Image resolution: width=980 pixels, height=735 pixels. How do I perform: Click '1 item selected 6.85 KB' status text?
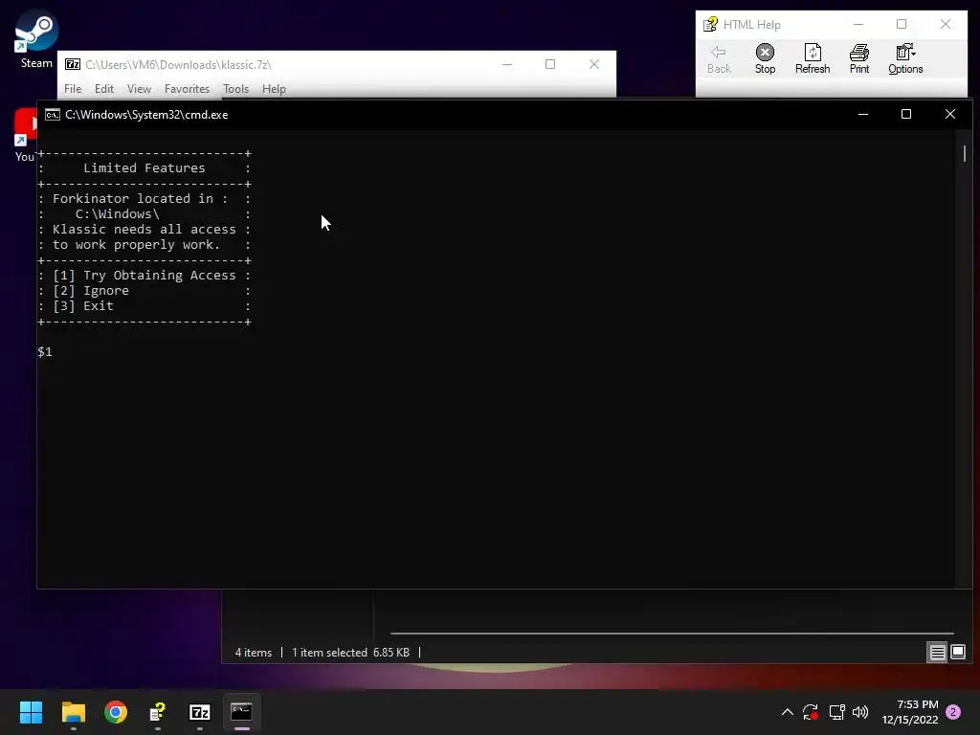click(x=350, y=653)
